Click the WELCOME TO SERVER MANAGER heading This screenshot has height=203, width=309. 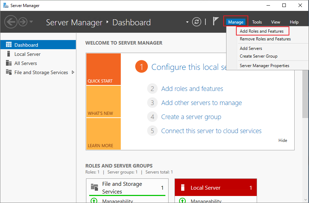[x=124, y=43]
